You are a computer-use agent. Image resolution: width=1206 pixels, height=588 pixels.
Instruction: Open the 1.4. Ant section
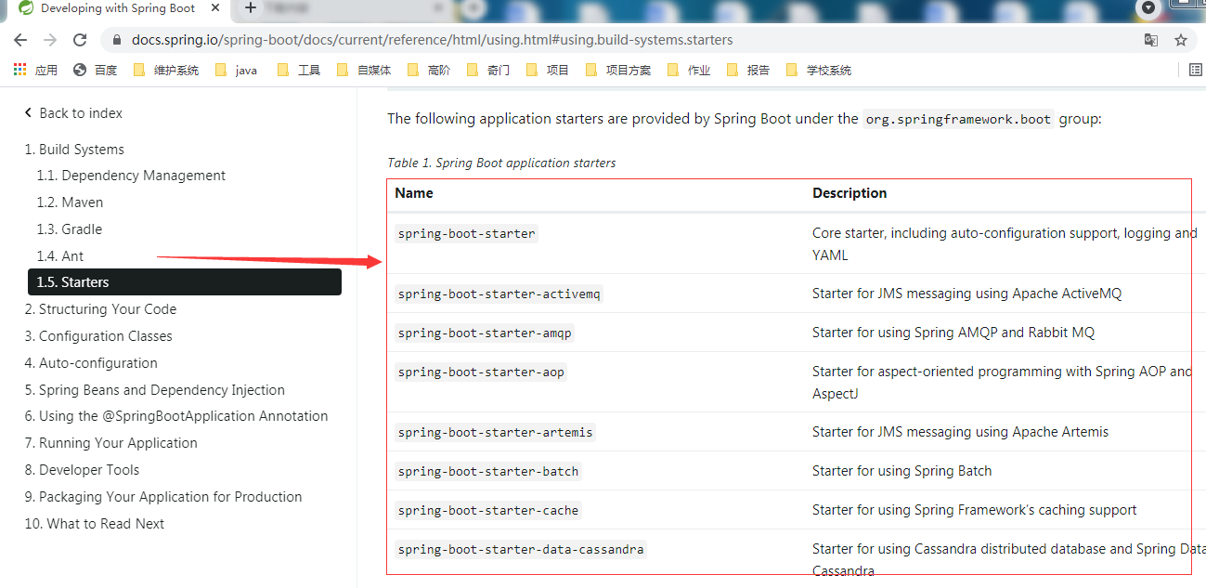[x=60, y=256]
